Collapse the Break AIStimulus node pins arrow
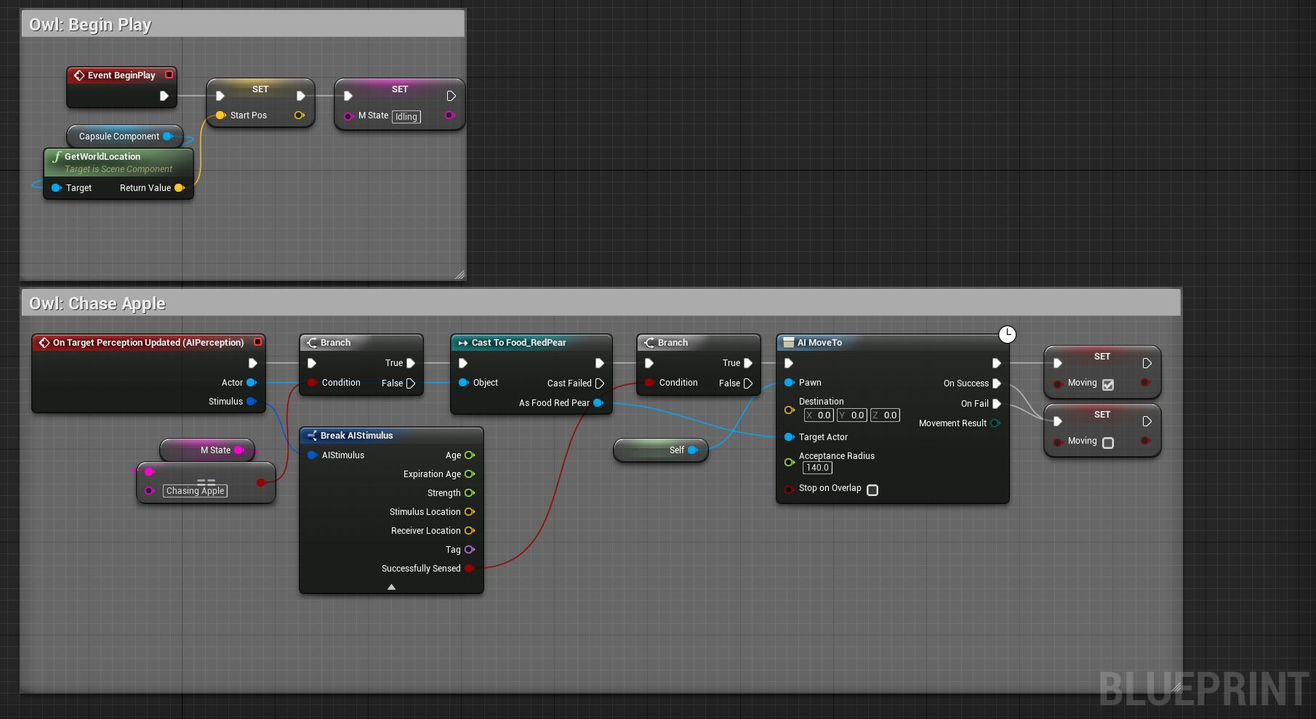Image resolution: width=1316 pixels, height=719 pixels. coord(391,587)
